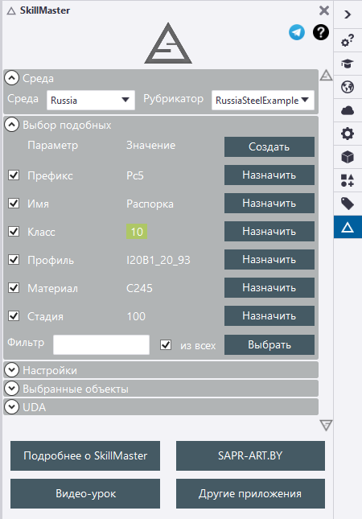Screen dimensions: 362x519
Task: Toggle the Профиль checkbox
Action: 14,259
